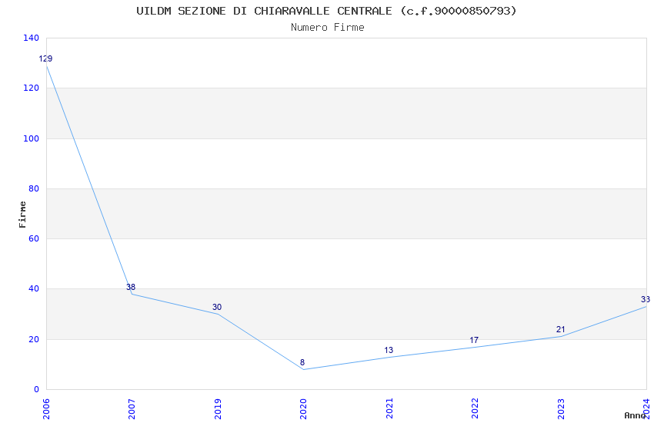Click the y-axis value 120

[32, 88]
